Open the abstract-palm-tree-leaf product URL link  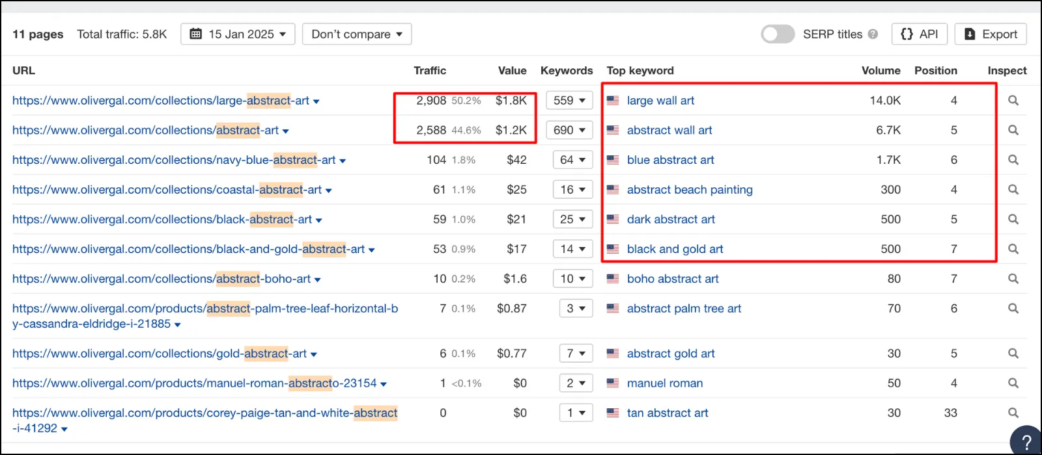[205, 316]
